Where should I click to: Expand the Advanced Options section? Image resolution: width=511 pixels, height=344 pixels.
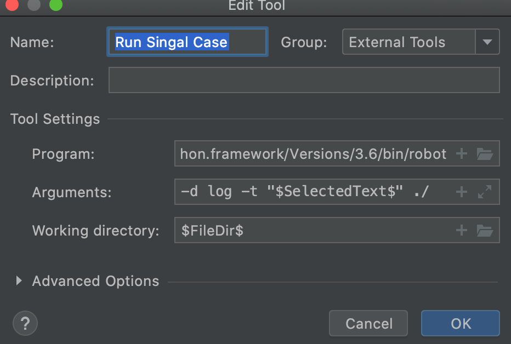19,281
